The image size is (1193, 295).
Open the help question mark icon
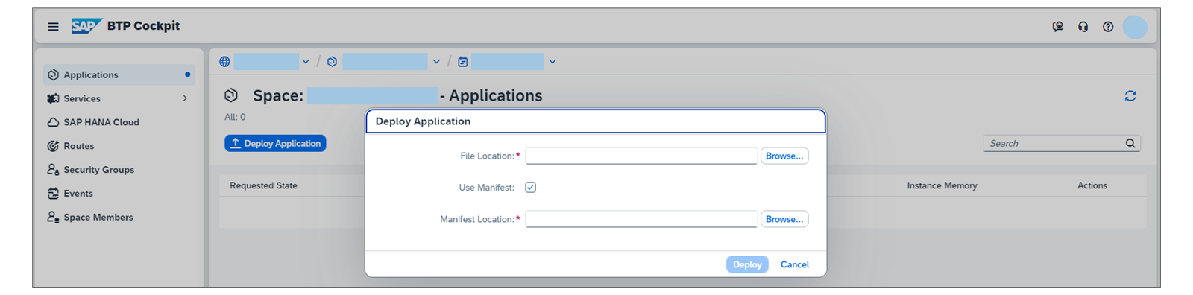click(1108, 27)
